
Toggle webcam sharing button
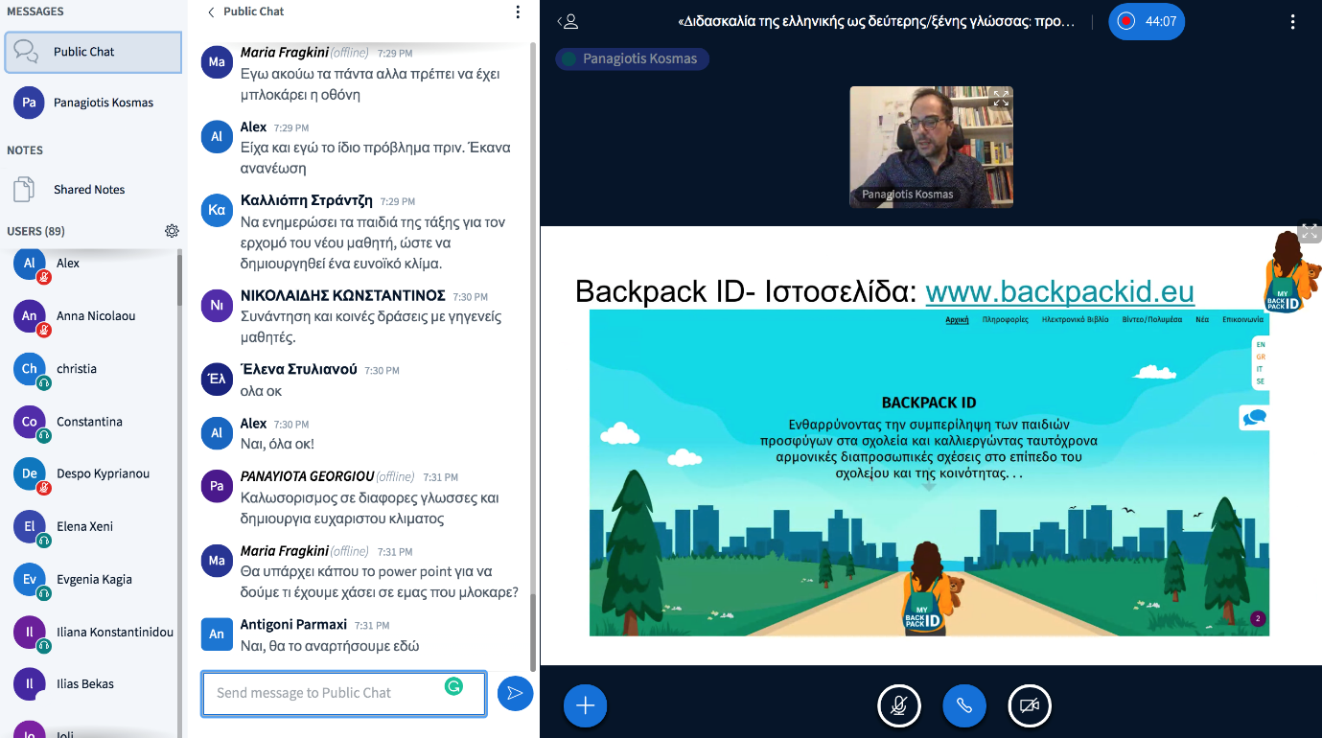(x=1030, y=706)
